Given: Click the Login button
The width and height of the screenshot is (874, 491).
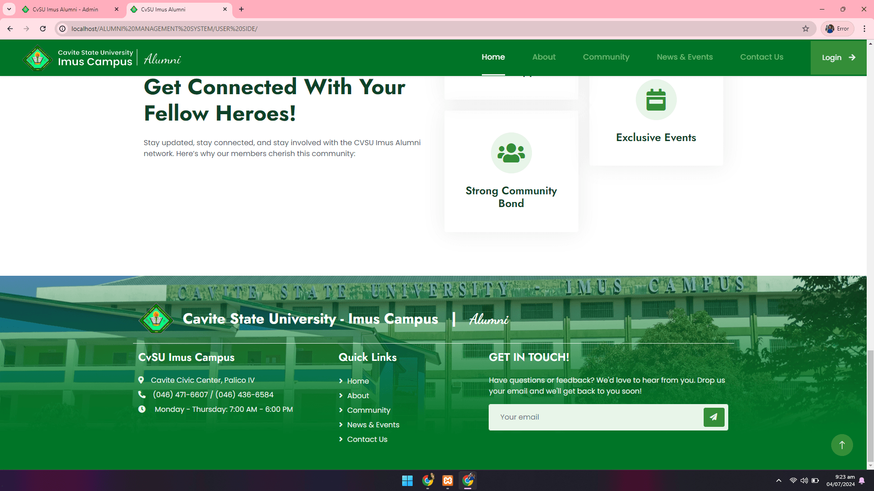Looking at the screenshot, I should 838,57.
